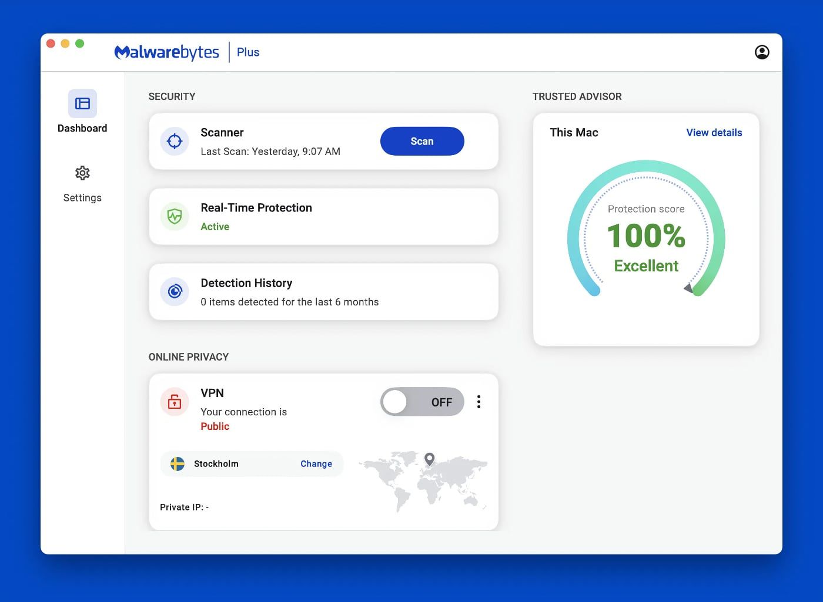823x602 pixels.
Task: Start a scan with the Scan button
Action: [x=422, y=141]
